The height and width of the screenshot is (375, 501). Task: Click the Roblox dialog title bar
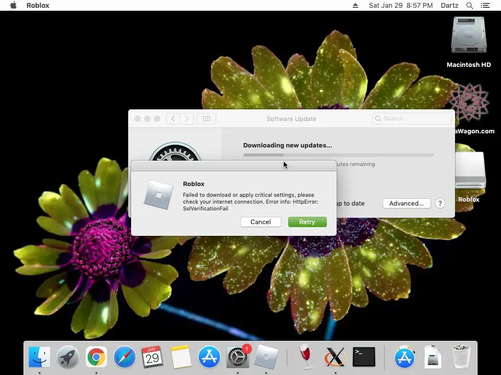(233, 166)
